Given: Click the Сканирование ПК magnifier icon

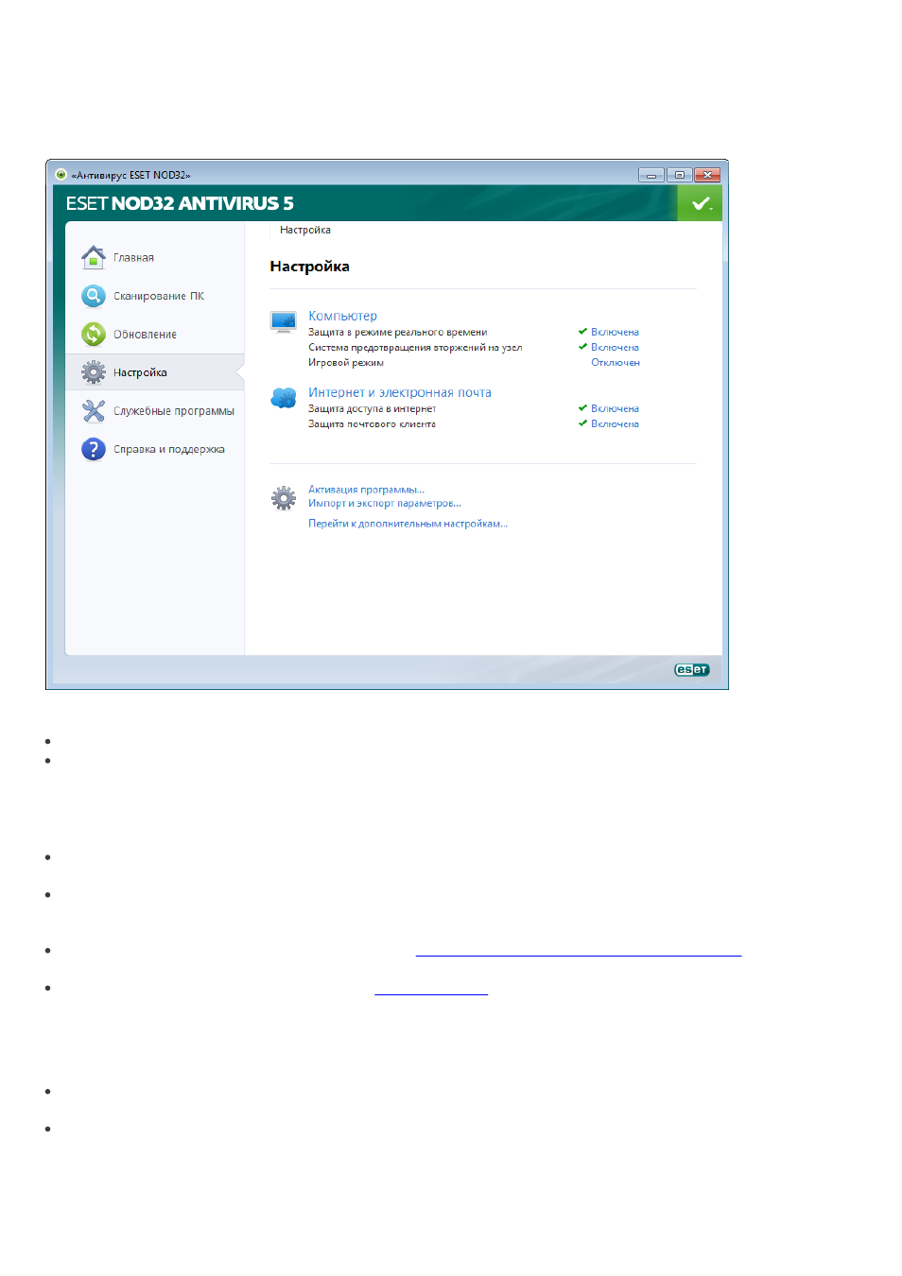Looking at the screenshot, I should (x=93, y=296).
